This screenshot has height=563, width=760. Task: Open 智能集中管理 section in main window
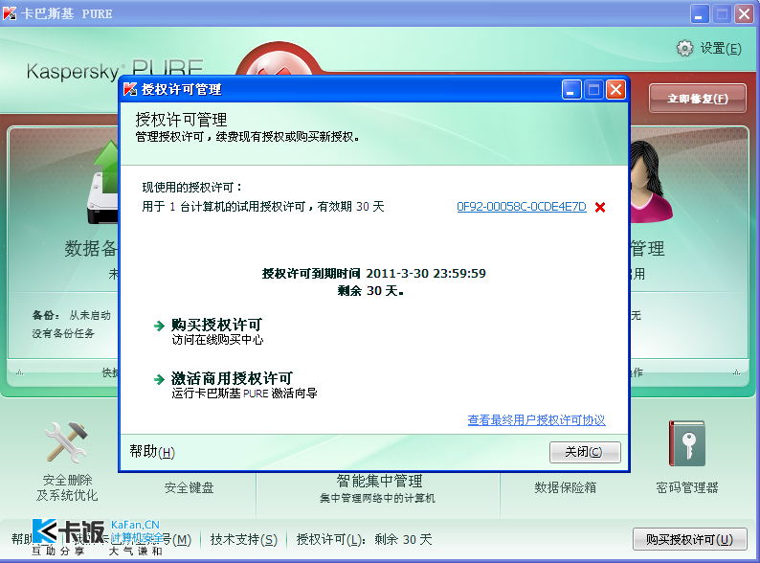coord(379,481)
